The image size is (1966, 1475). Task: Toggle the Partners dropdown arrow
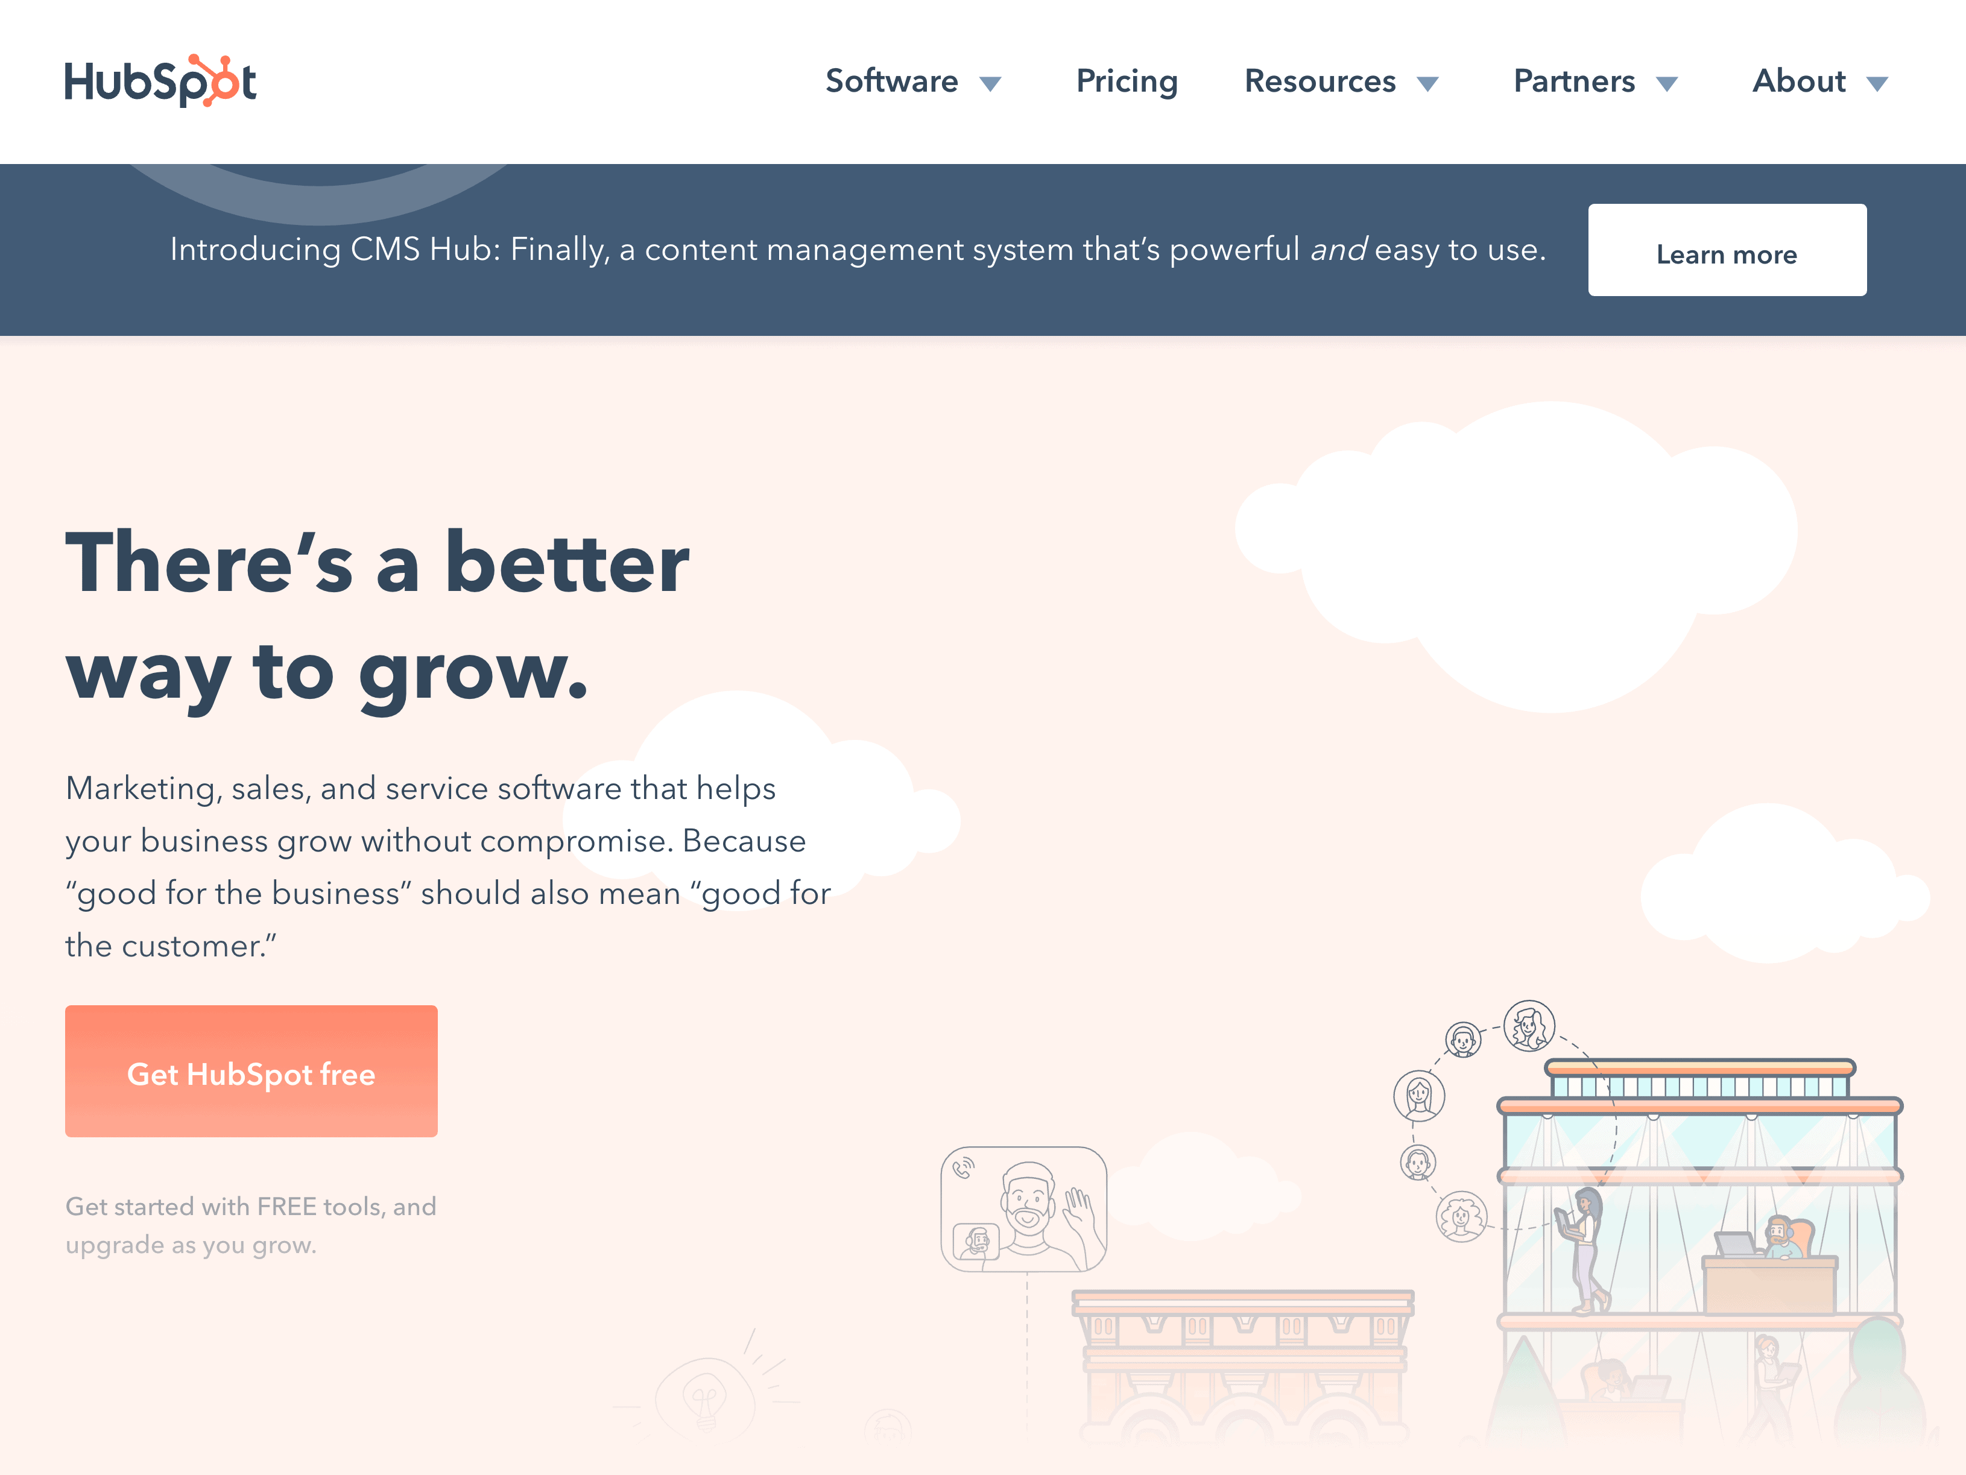(1673, 82)
